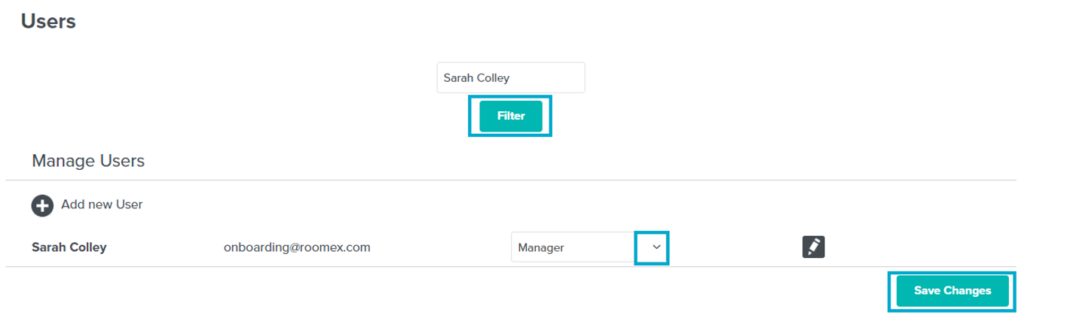This screenshot has width=1076, height=327.
Task: Click the Add new User link
Action: (x=102, y=204)
